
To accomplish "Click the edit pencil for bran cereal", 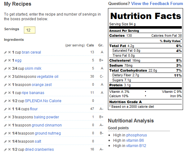I will pos(6,52).
